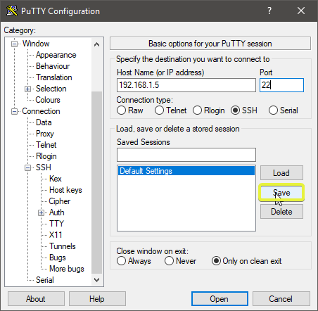Image resolution: width=318 pixels, height=311 pixels.
Task: Click the Delete session button
Action: (x=281, y=212)
